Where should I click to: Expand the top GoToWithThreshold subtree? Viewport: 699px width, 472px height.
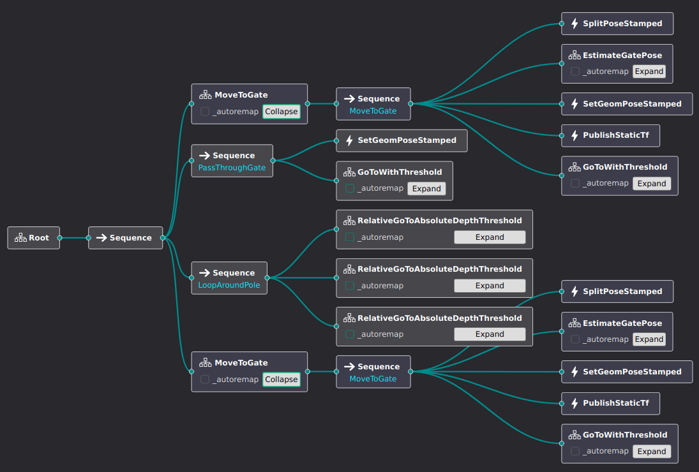coord(652,183)
